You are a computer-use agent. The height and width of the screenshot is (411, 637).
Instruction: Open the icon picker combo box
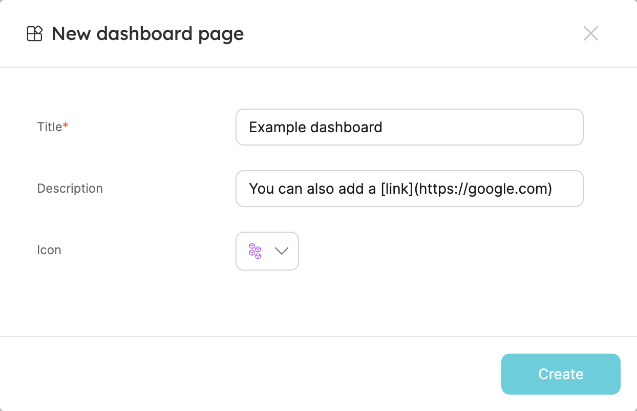click(x=267, y=251)
